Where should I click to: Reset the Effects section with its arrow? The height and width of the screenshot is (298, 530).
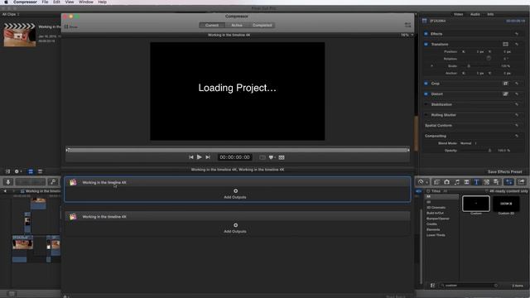click(x=517, y=34)
